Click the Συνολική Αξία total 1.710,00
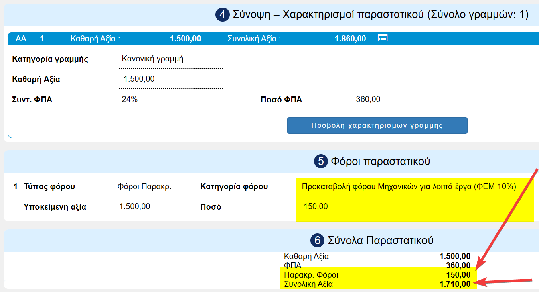This screenshot has width=539, height=292. point(454,284)
